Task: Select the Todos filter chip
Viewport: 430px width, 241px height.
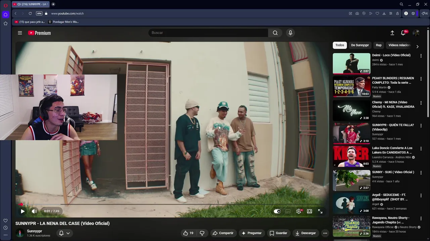Action: [x=340, y=45]
